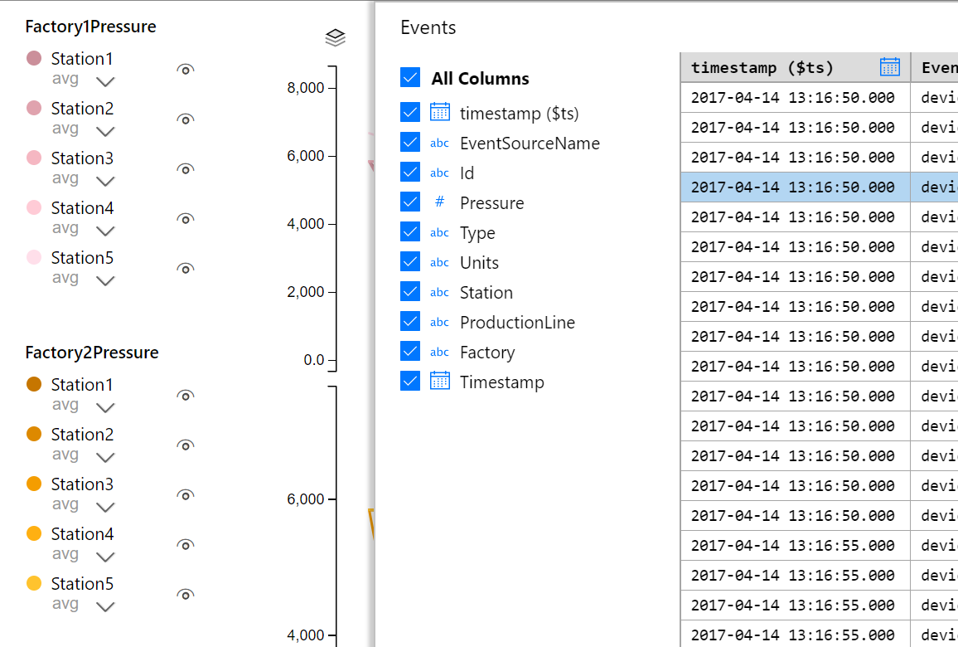Click abc type icon next to Factory

pyautogui.click(x=440, y=353)
